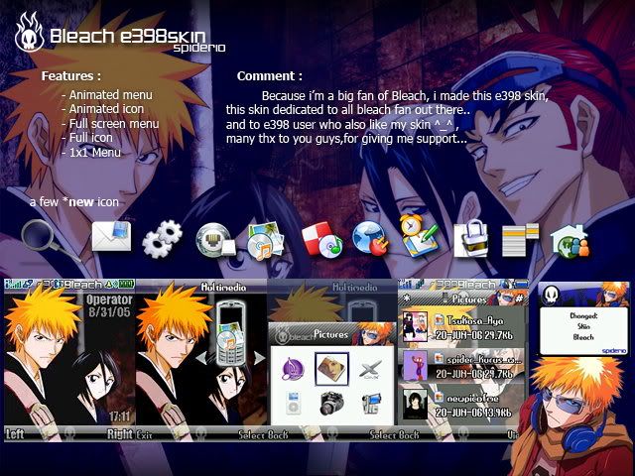Click the bright Multimedia title on second screen

[x=223, y=288]
